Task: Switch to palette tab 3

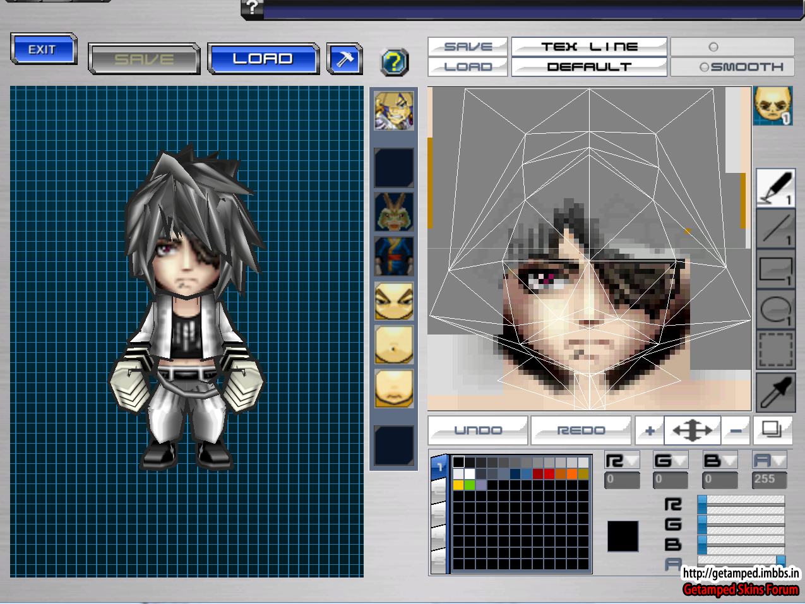Action: coord(439,512)
